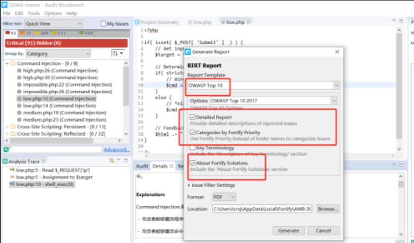Collapse the Command Injection folder

(x=7, y=63)
